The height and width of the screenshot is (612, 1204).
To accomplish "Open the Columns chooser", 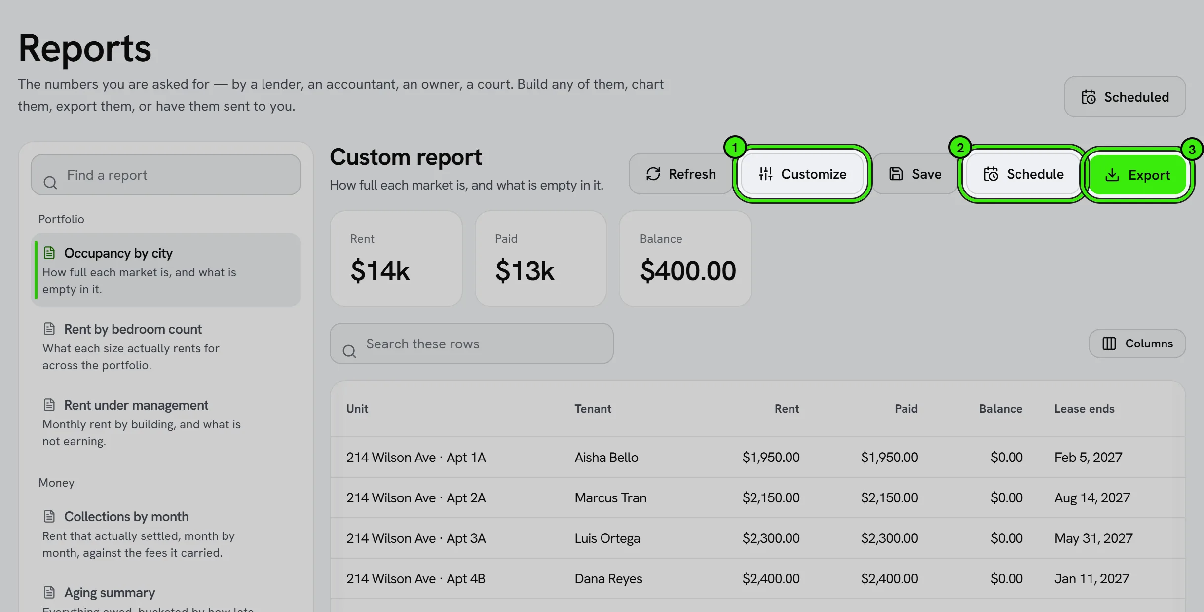I will [x=1137, y=344].
